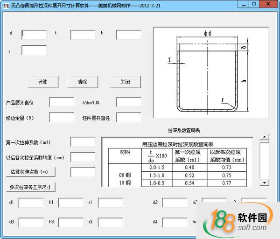Click the d2 input field
The height and width of the screenshot is (239, 280).
coord(175,203)
